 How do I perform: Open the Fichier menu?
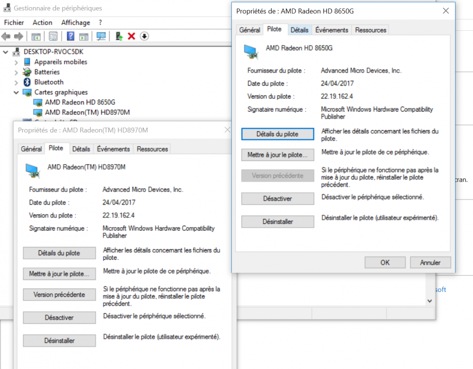14,23
